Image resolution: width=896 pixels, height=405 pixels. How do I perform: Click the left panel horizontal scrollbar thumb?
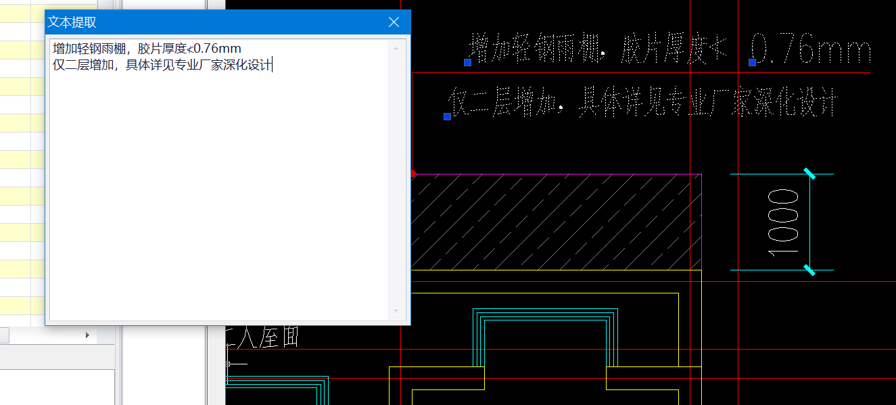click(x=4, y=335)
